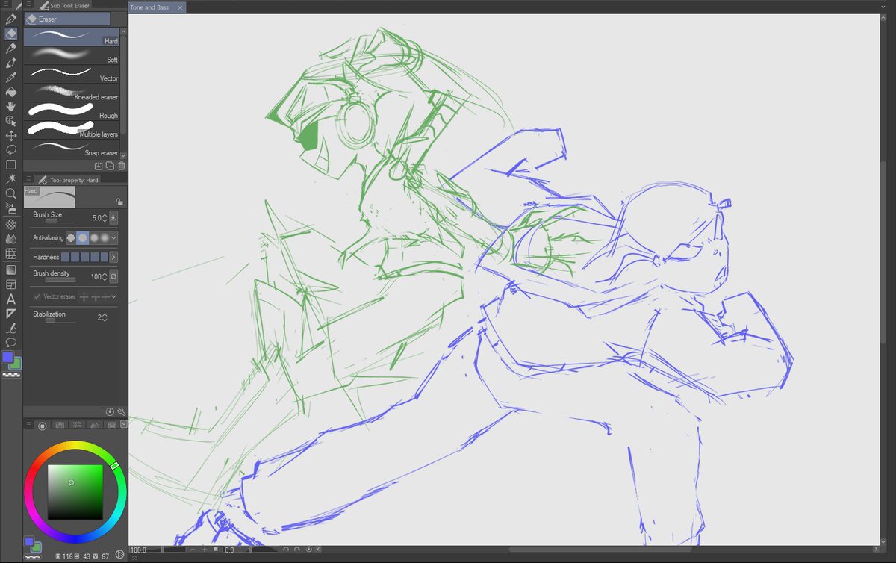
Task: Zoom out with the minus button
Action: pyautogui.click(x=193, y=550)
